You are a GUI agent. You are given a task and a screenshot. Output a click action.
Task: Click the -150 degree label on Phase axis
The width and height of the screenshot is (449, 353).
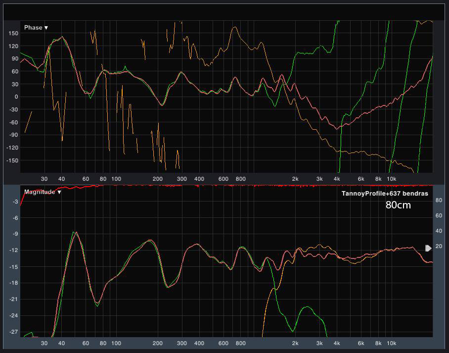coord(12,160)
